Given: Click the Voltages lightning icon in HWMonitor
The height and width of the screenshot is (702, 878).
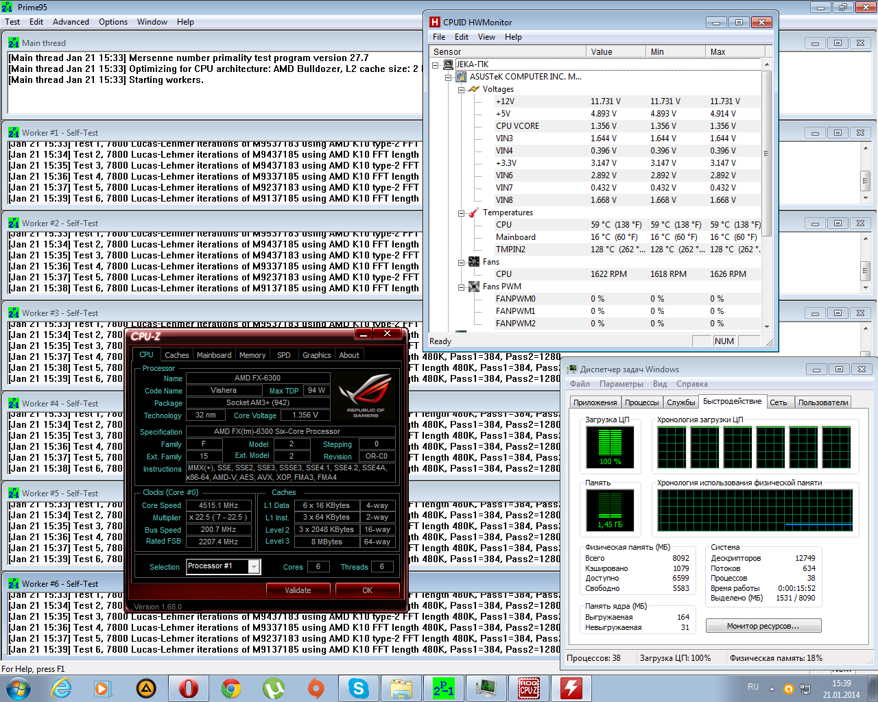Looking at the screenshot, I should (474, 89).
